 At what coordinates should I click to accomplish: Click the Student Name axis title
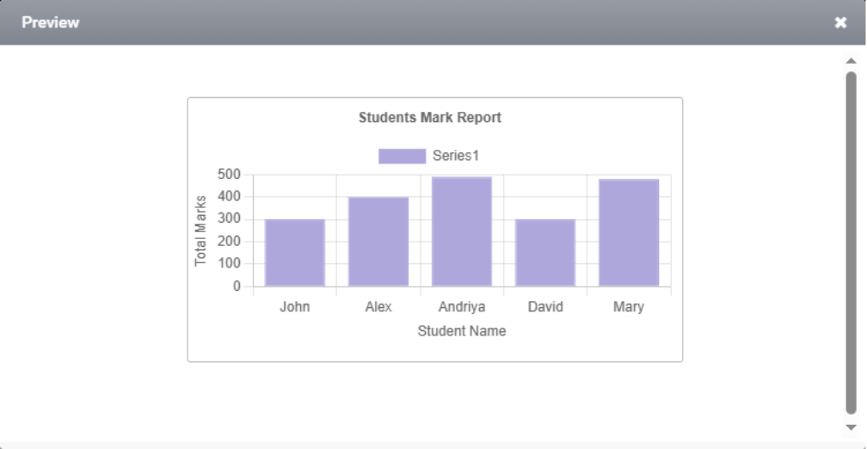pyautogui.click(x=462, y=331)
